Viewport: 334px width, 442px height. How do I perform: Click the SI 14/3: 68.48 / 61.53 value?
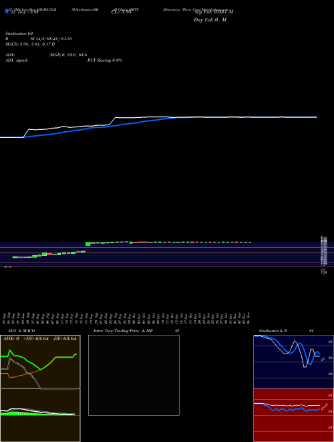click(x=51, y=39)
